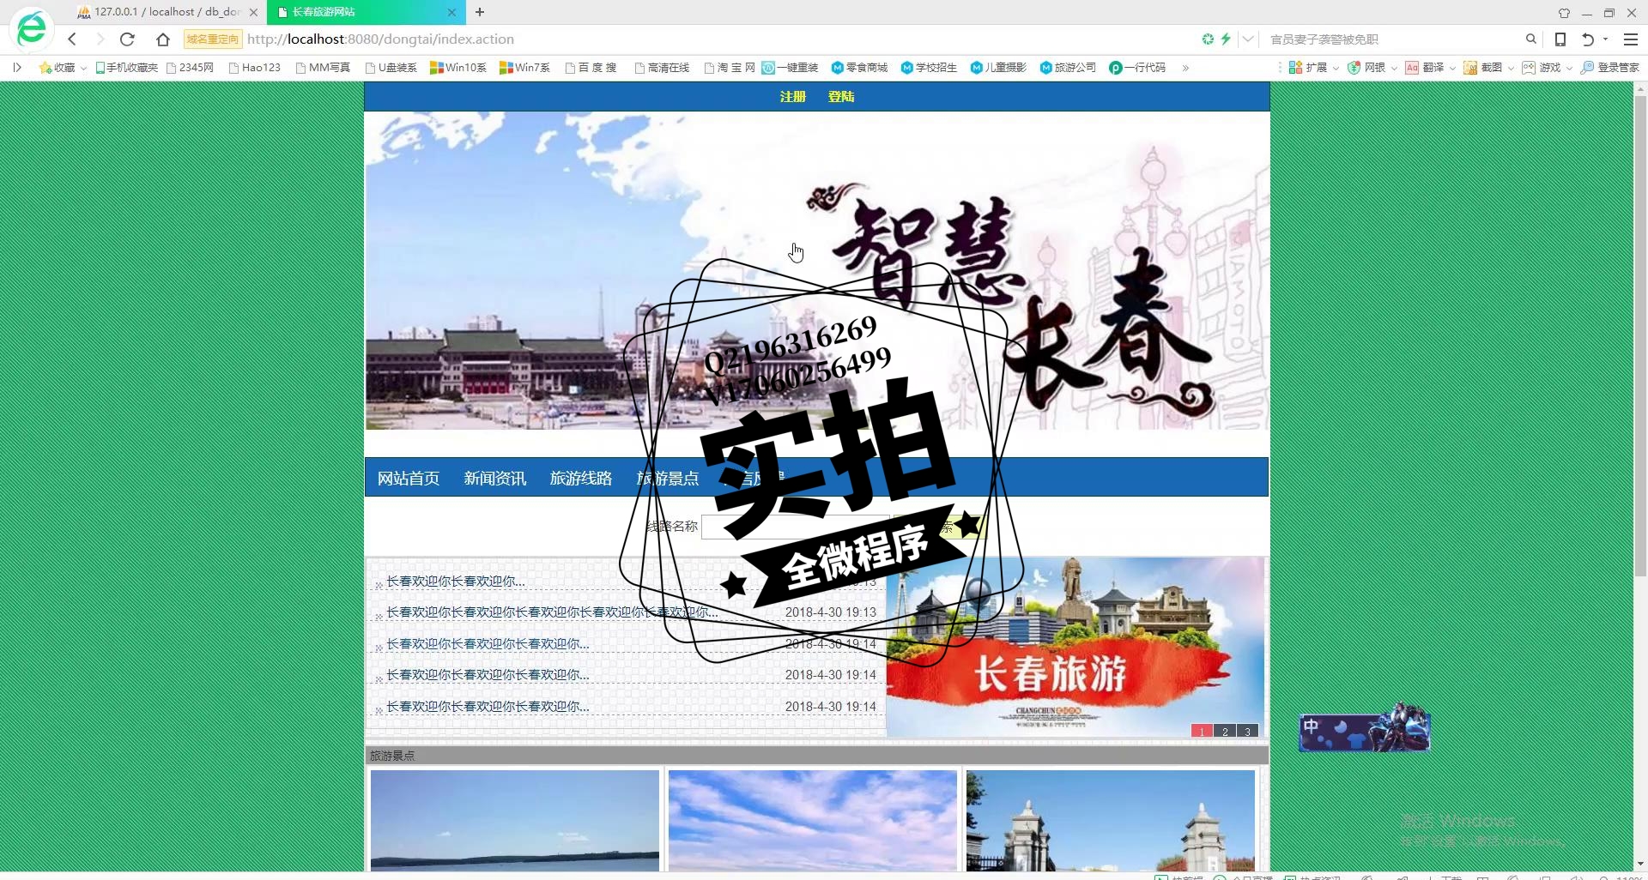Open the 高清在线 bookmark
The image size is (1648, 880).
(662, 68)
